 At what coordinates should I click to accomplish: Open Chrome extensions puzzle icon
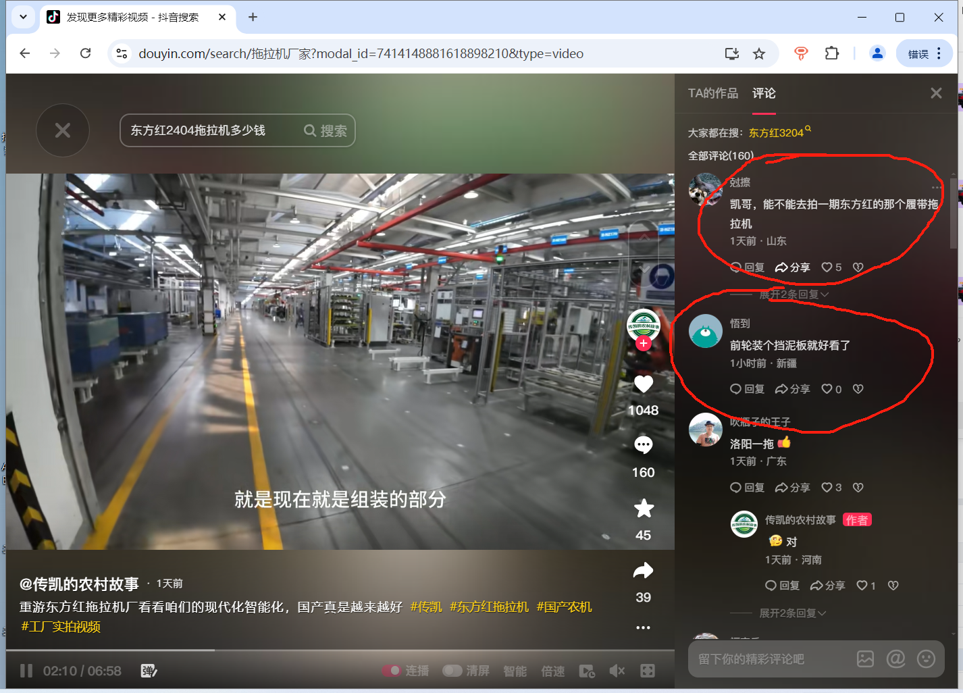[832, 53]
